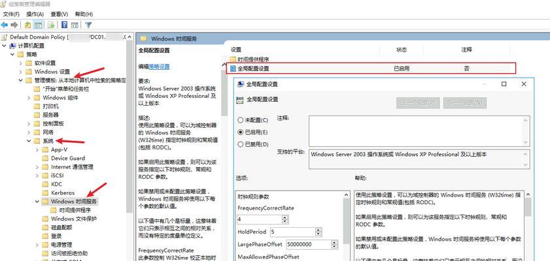Viewport: 550px width, 261px height.
Task: Select the 已启用(E) radio button
Action: point(241,132)
